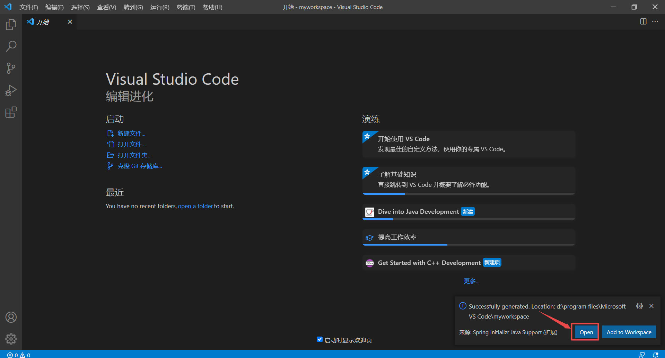
Task: Open the errors and warnings status item
Action: point(19,355)
